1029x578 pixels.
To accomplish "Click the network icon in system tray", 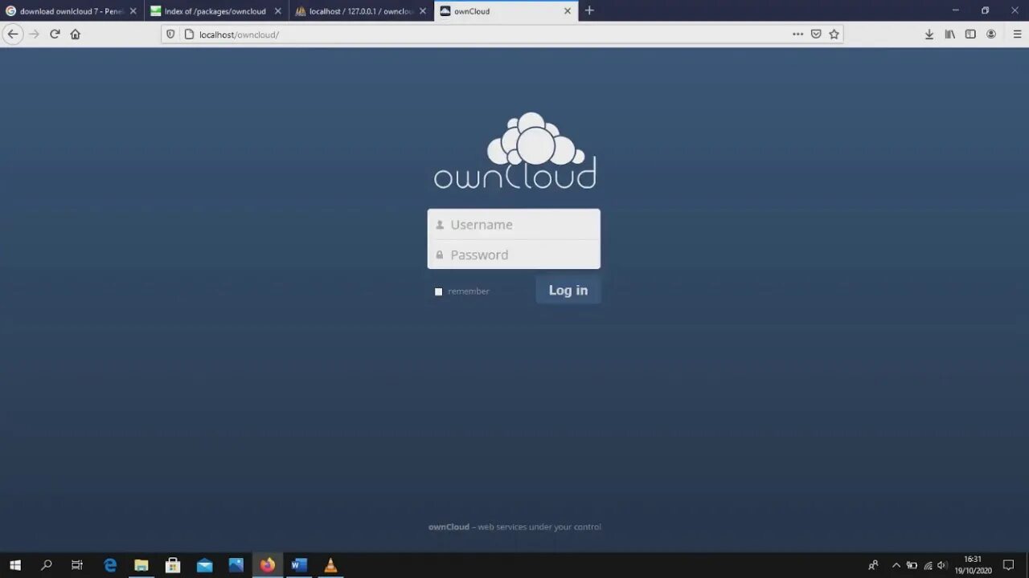I will pos(928,565).
